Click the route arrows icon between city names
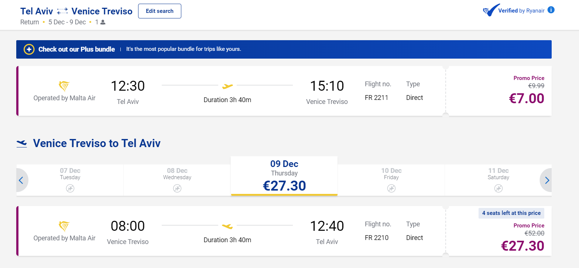 click(x=63, y=11)
